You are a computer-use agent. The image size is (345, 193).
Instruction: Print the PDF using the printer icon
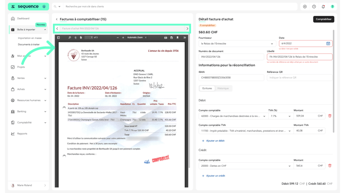click(165, 37)
